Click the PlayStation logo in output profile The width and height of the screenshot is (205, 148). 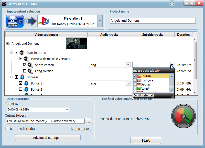pyautogui.click(x=44, y=21)
